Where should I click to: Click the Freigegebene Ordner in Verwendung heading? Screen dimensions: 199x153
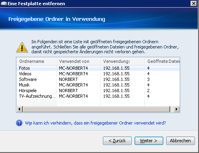57,19
